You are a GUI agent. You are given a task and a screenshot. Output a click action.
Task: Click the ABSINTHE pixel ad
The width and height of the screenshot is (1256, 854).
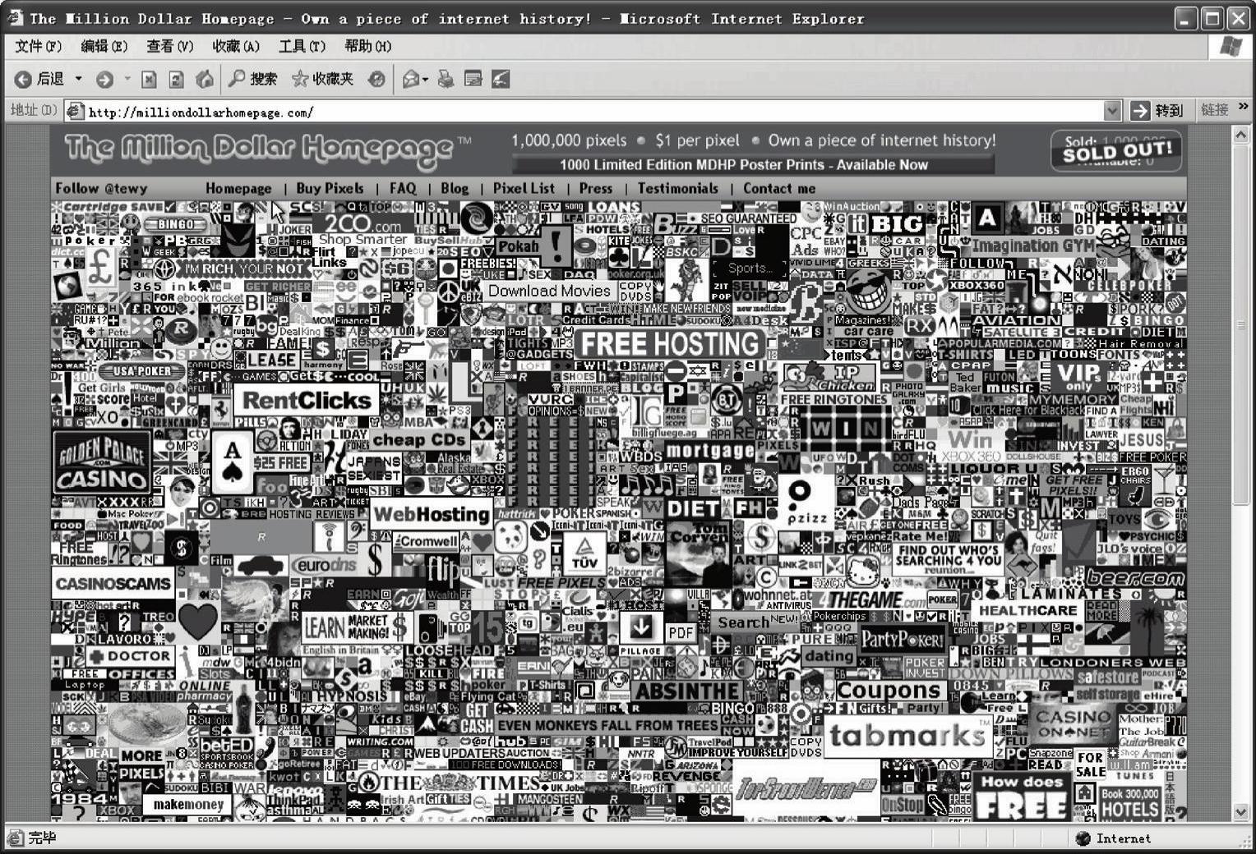[x=687, y=691]
